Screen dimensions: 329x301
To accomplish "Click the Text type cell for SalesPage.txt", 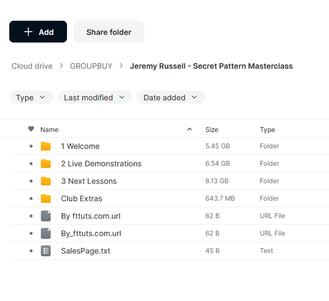I will [266, 251].
